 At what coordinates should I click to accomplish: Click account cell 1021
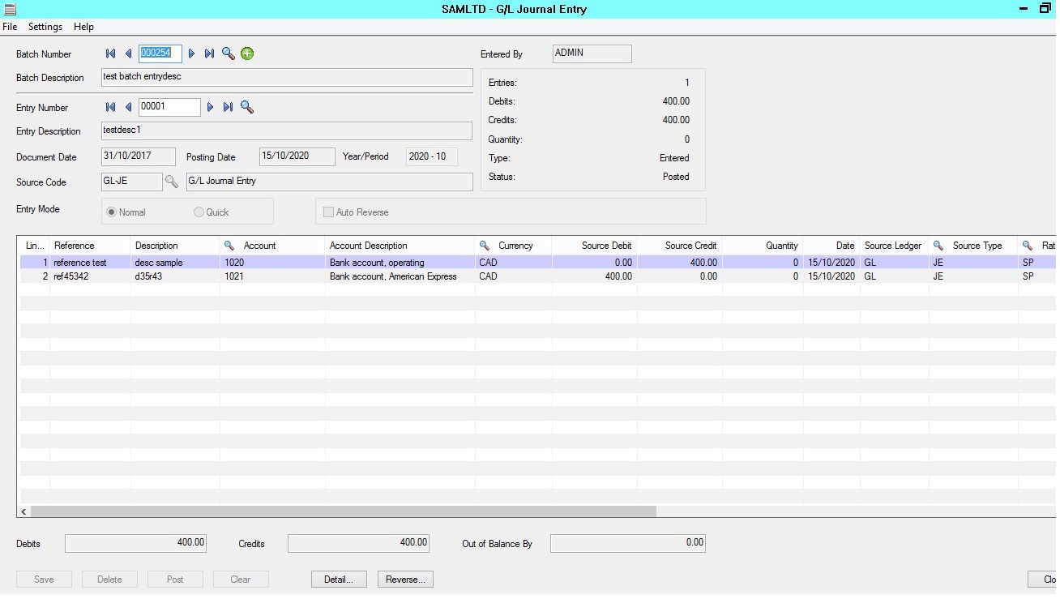[x=272, y=276]
